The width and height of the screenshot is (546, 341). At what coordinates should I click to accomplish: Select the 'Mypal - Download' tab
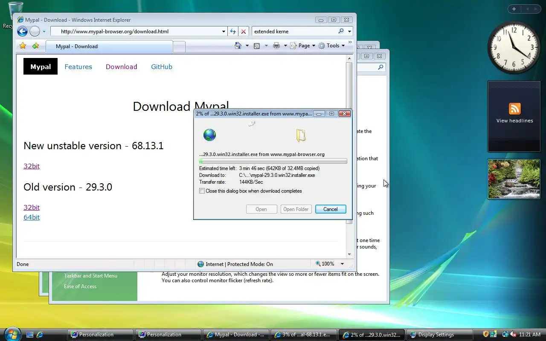click(109, 46)
